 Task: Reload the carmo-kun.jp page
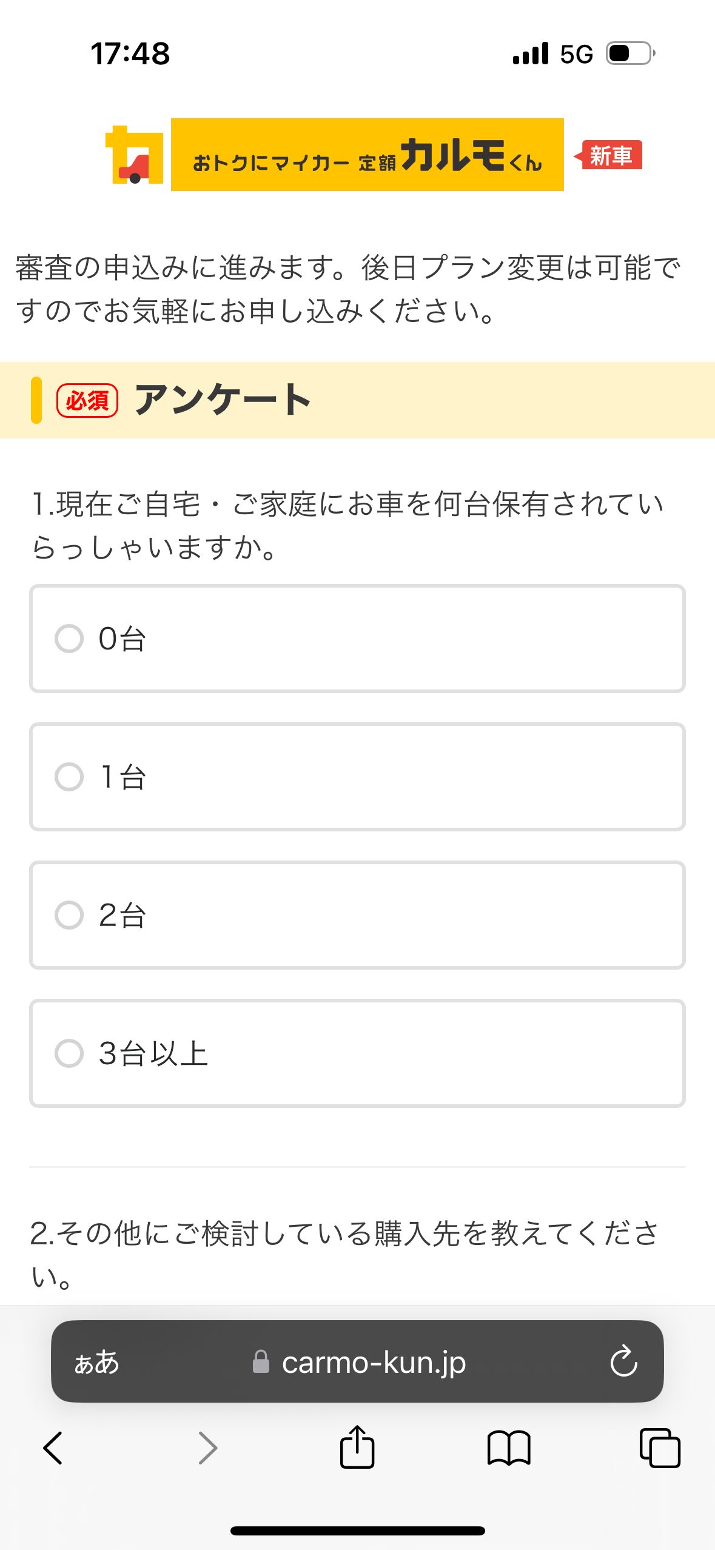[x=623, y=1361]
